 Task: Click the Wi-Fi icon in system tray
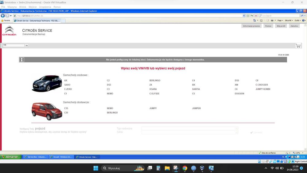click(272, 168)
